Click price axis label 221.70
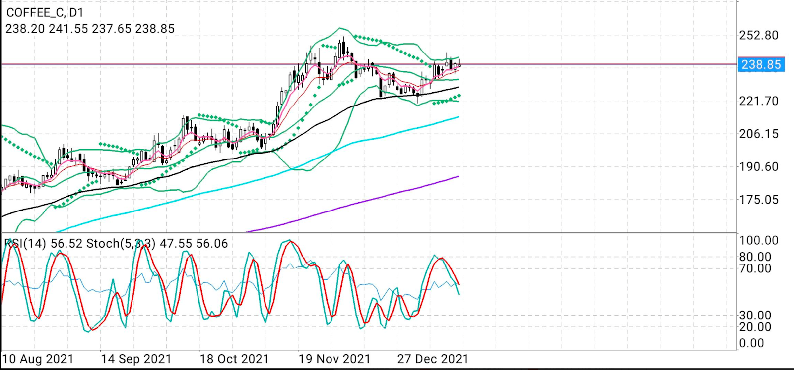The width and height of the screenshot is (794, 370). (759, 101)
